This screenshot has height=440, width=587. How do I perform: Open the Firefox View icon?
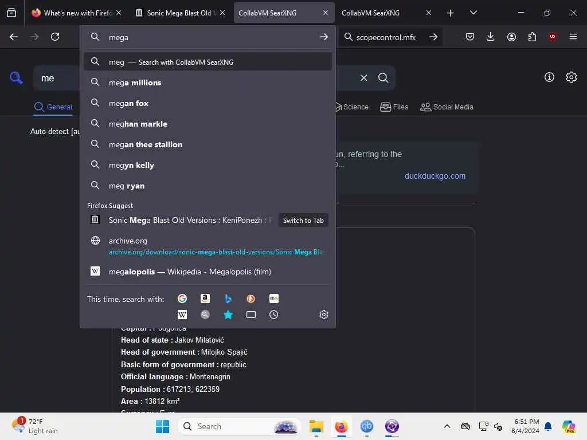tap(11, 13)
